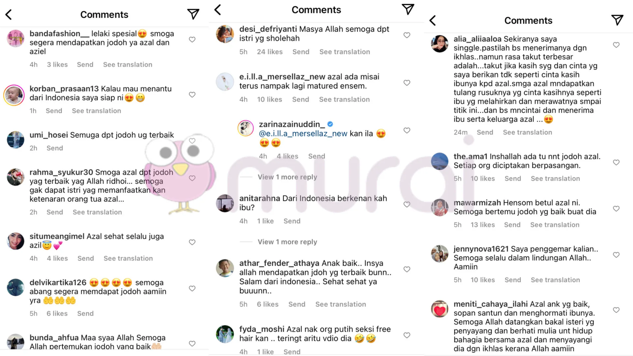Tap the back arrow in the middle Comments panel
The height and width of the screenshot is (356, 633).
point(218,10)
